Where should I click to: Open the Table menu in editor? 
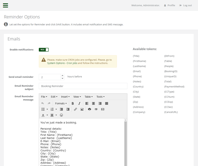pyautogui.click(x=89, y=97)
